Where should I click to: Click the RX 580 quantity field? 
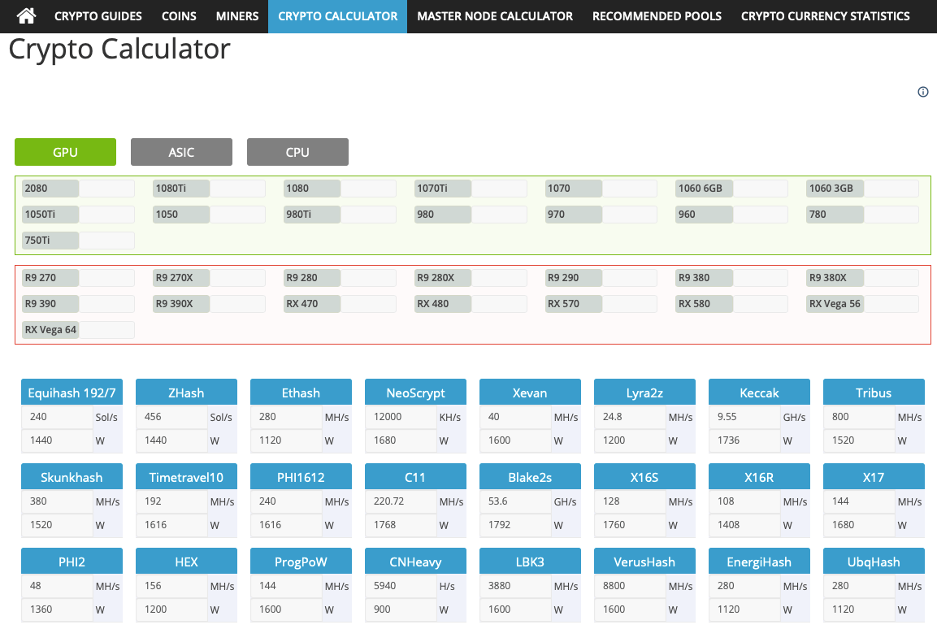(x=760, y=304)
